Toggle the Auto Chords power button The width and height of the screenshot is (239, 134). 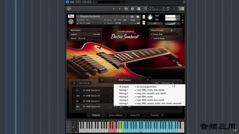click(x=74, y=83)
